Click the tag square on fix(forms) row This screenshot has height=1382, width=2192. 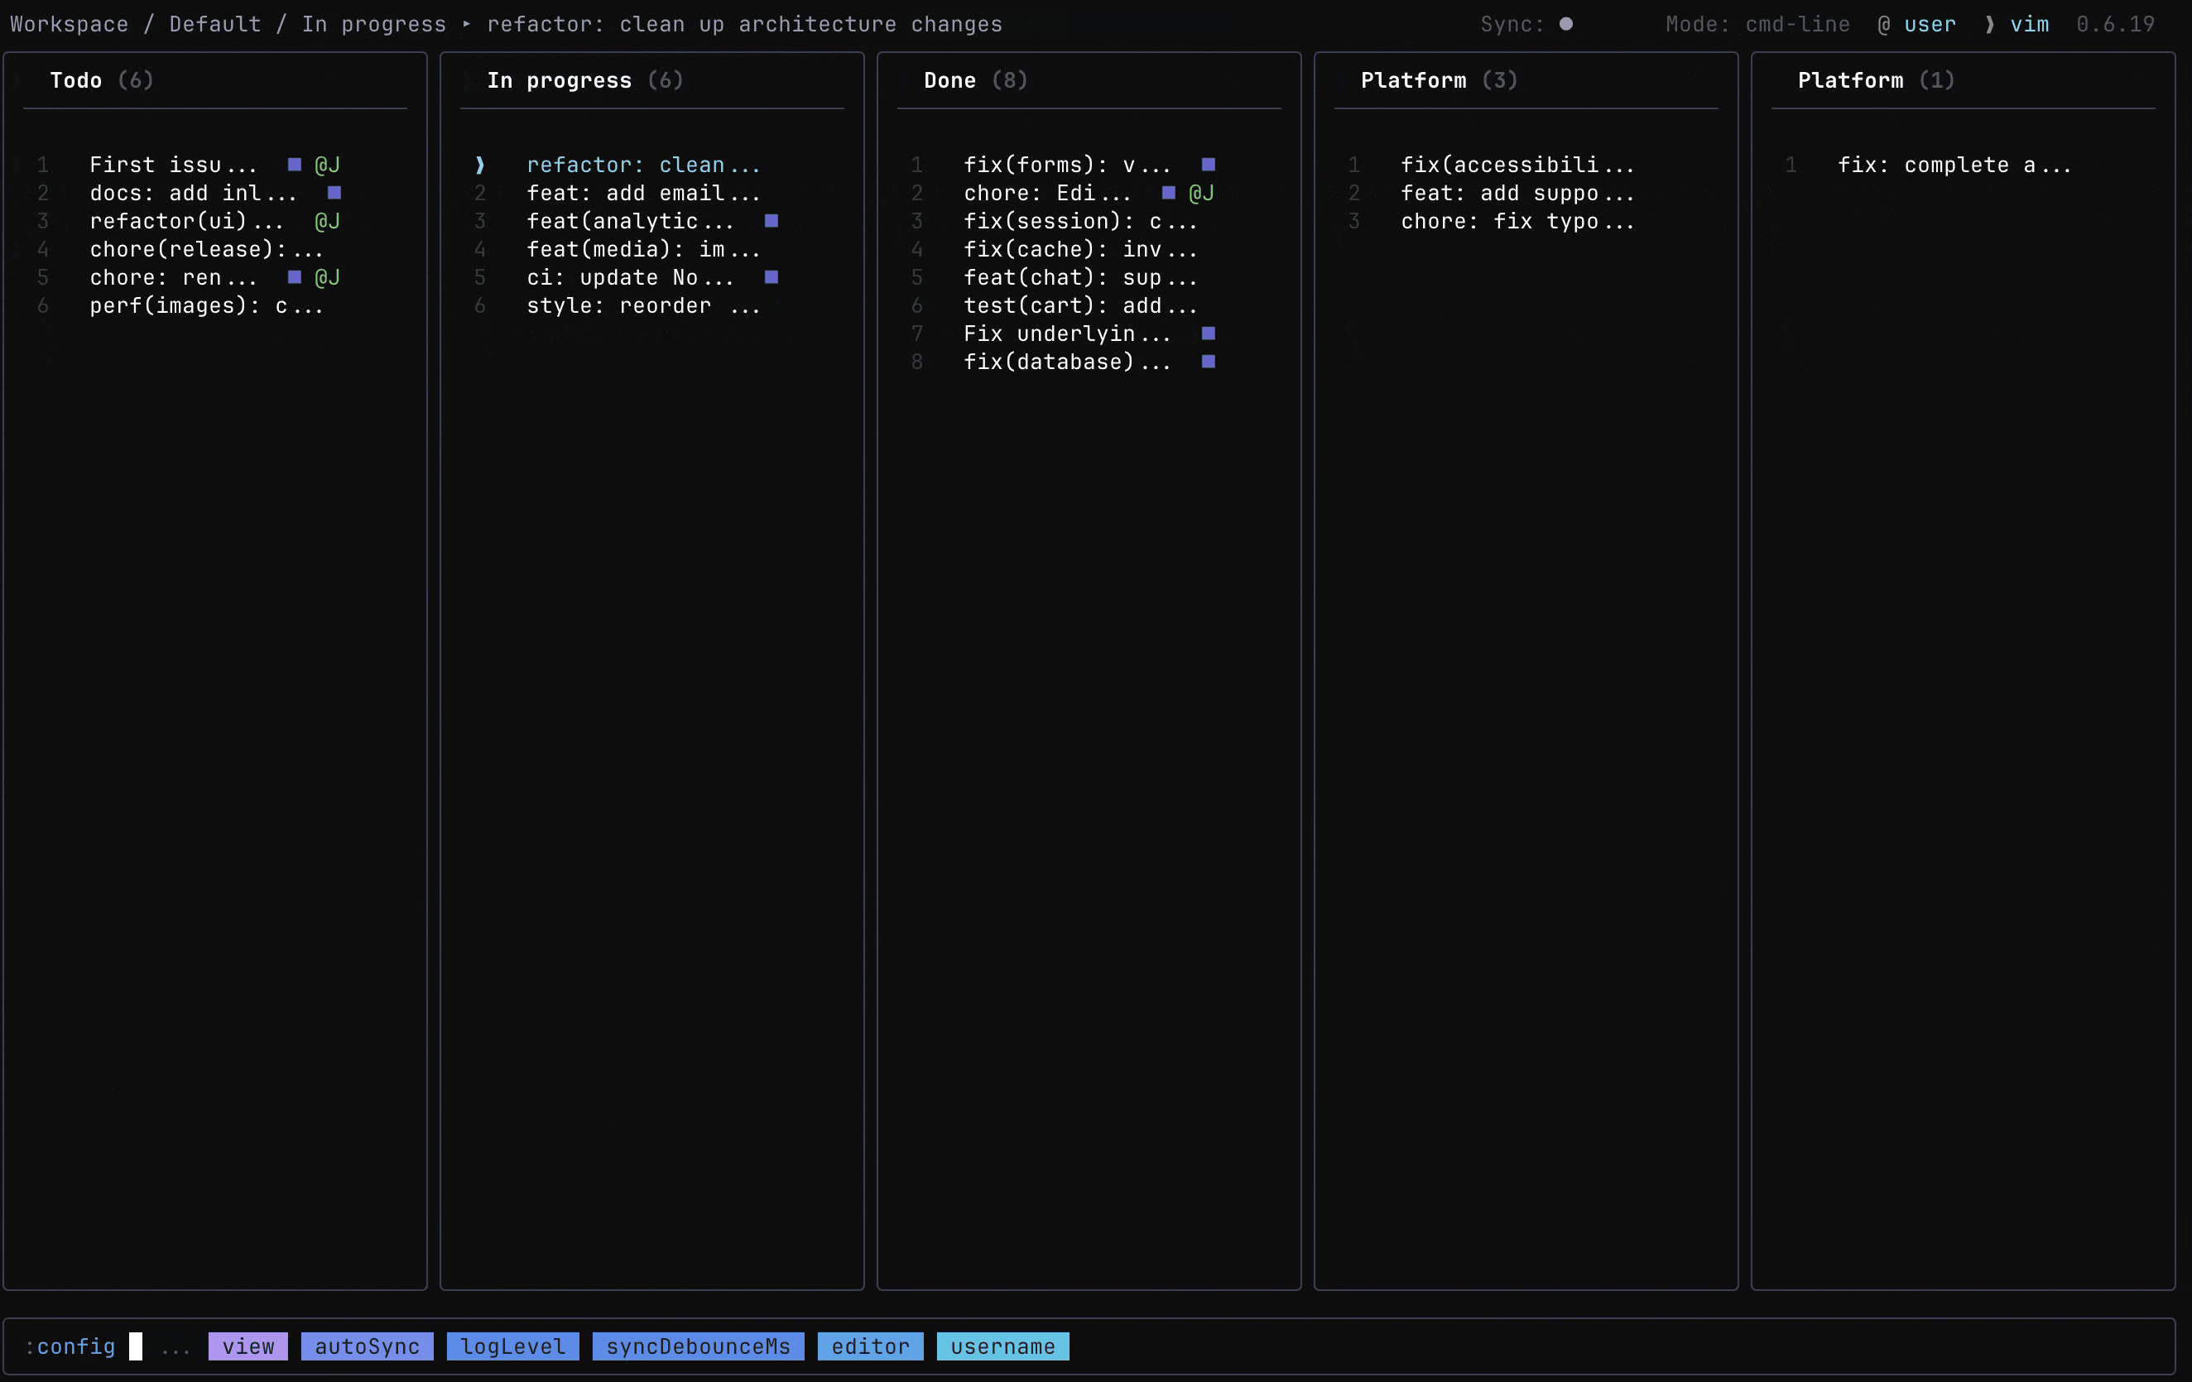click(1208, 165)
